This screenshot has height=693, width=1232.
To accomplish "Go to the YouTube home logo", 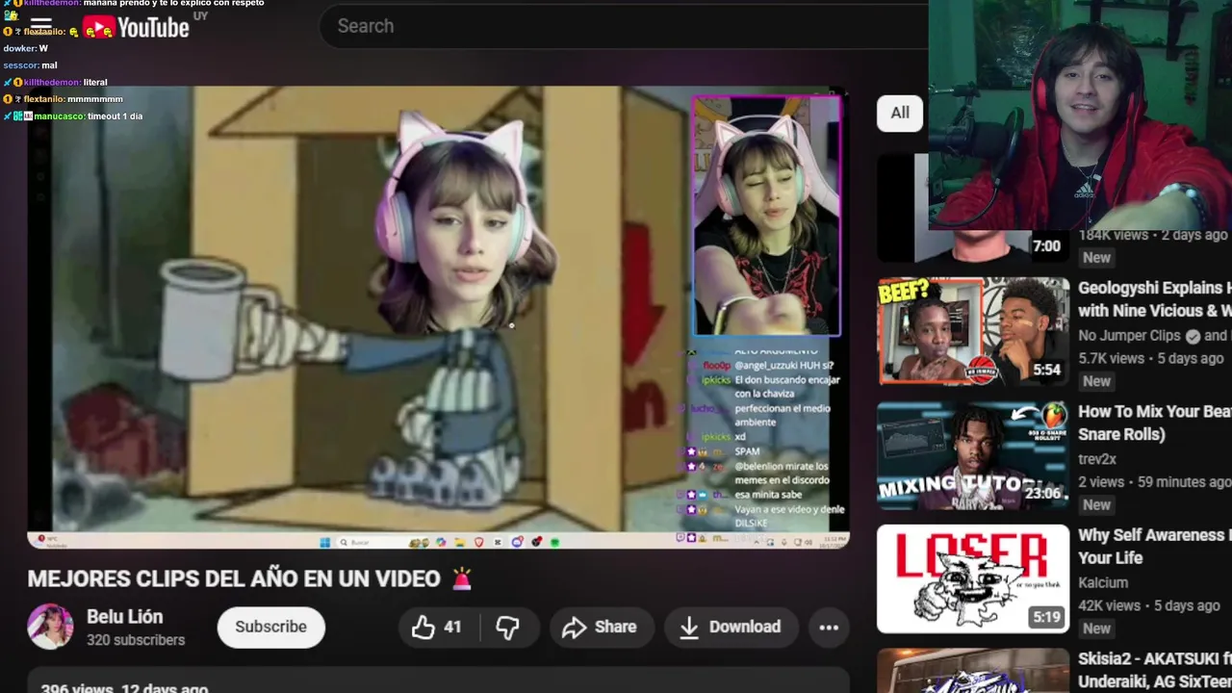I will [x=136, y=27].
